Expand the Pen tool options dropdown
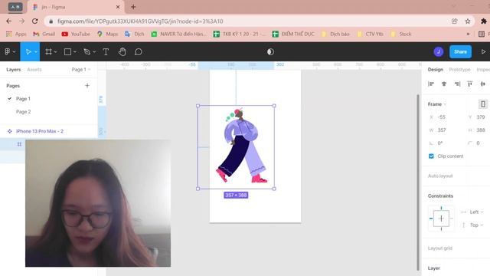This screenshot has width=490, height=276. pos(94,52)
